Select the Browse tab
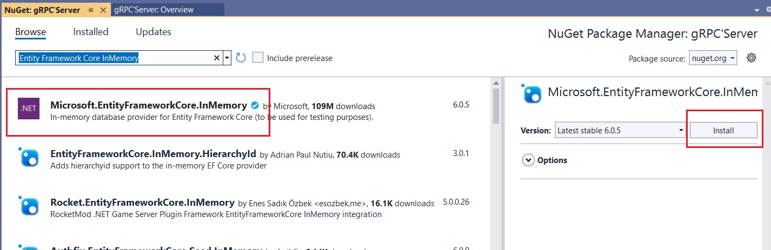The image size is (771, 250). 30,32
